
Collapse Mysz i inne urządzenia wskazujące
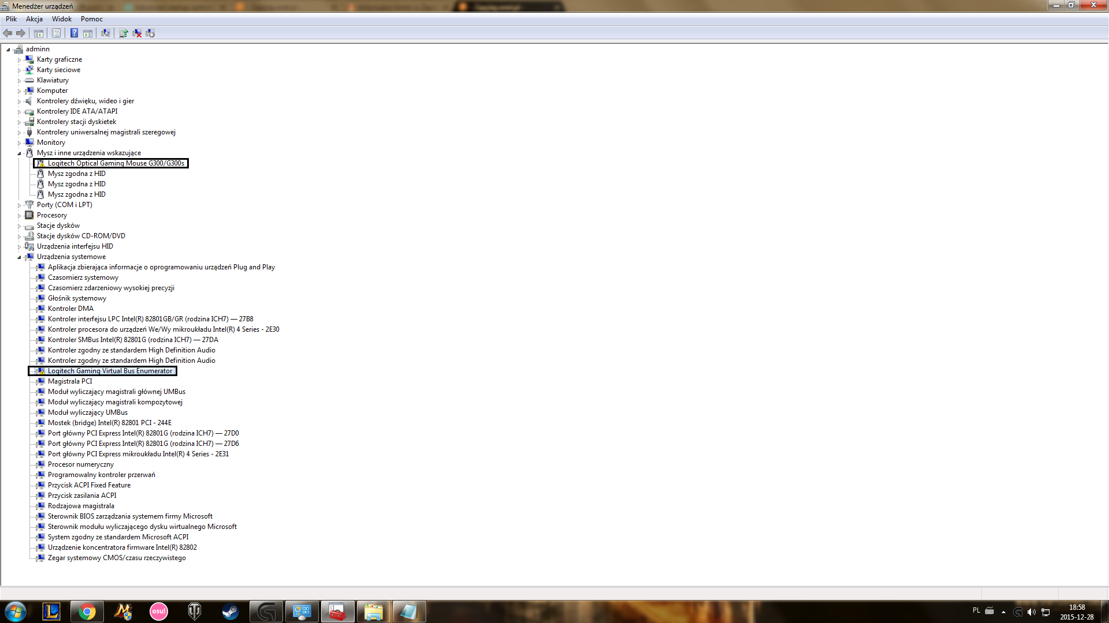point(19,153)
